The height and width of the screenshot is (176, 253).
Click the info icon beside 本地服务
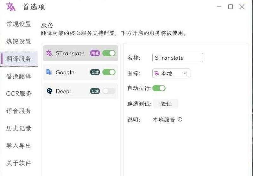tap(180, 119)
